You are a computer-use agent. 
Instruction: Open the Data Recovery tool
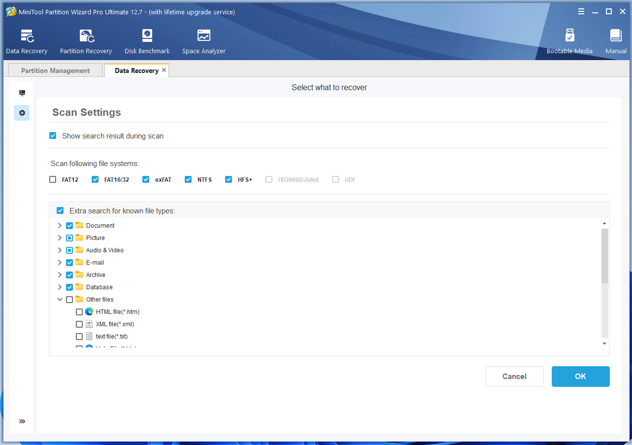pyautogui.click(x=27, y=42)
